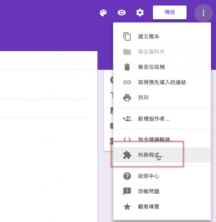Toggle the three-dot more options menu
Image resolution: width=216 pixels, height=222 pixels.
coord(203,13)
